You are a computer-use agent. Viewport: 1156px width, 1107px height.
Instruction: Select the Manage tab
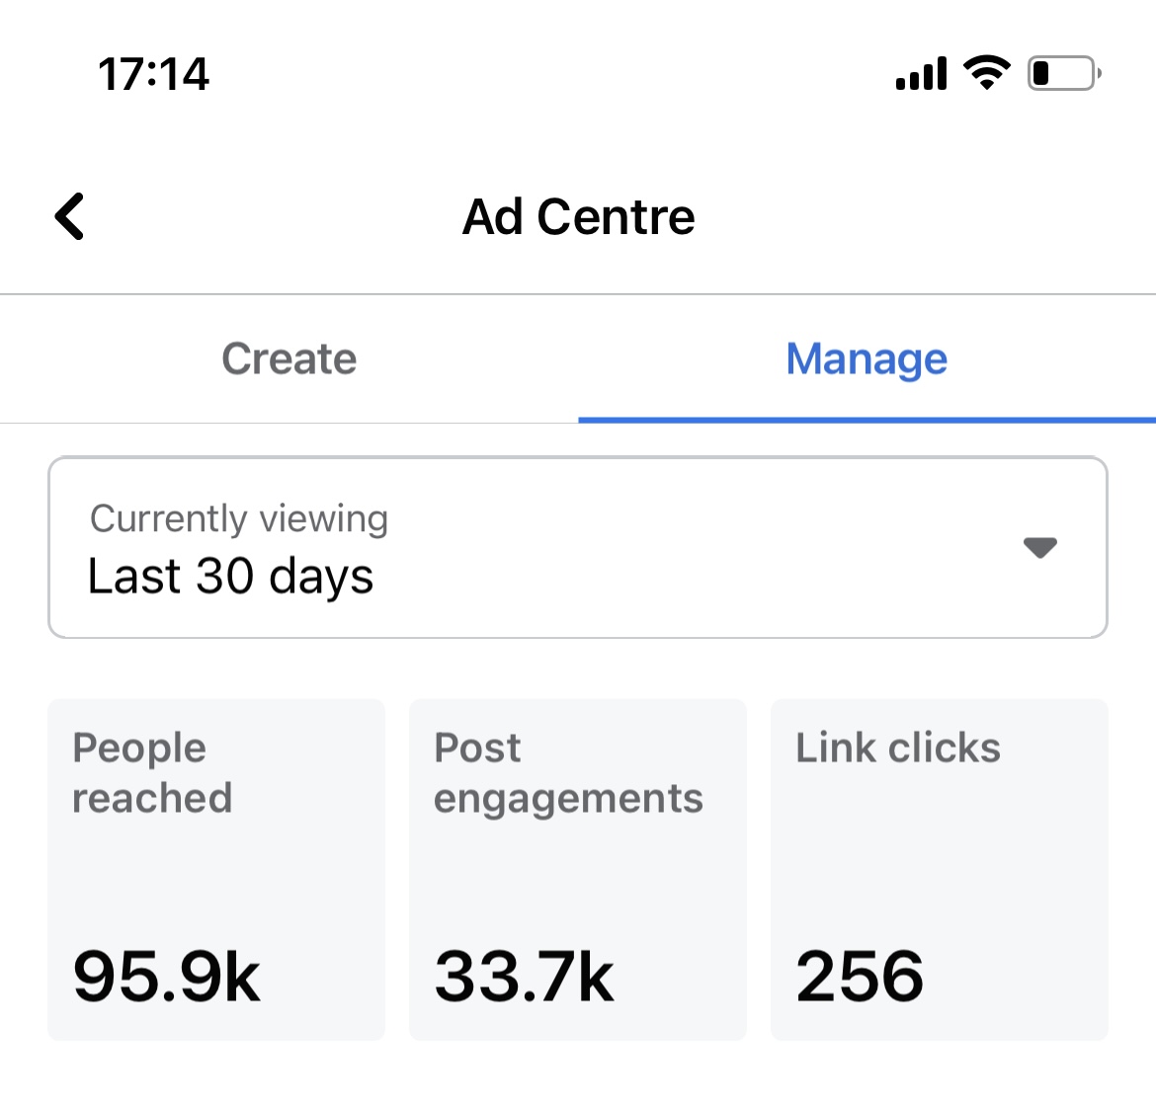click(x=867, y=358)
